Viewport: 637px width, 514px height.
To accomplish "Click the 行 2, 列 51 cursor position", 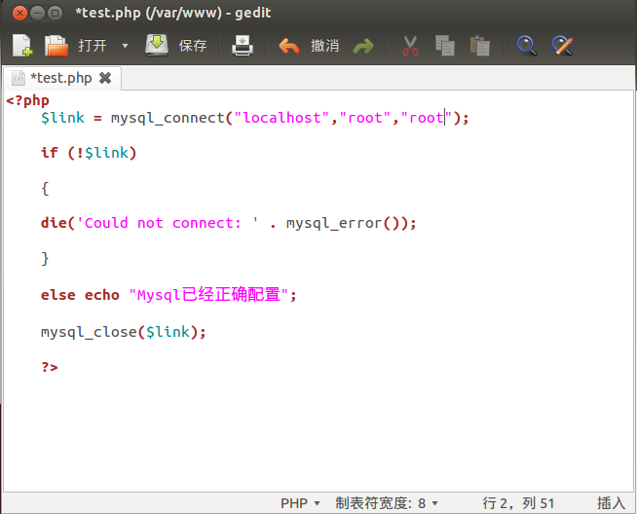I will click(x=518, y=503).
